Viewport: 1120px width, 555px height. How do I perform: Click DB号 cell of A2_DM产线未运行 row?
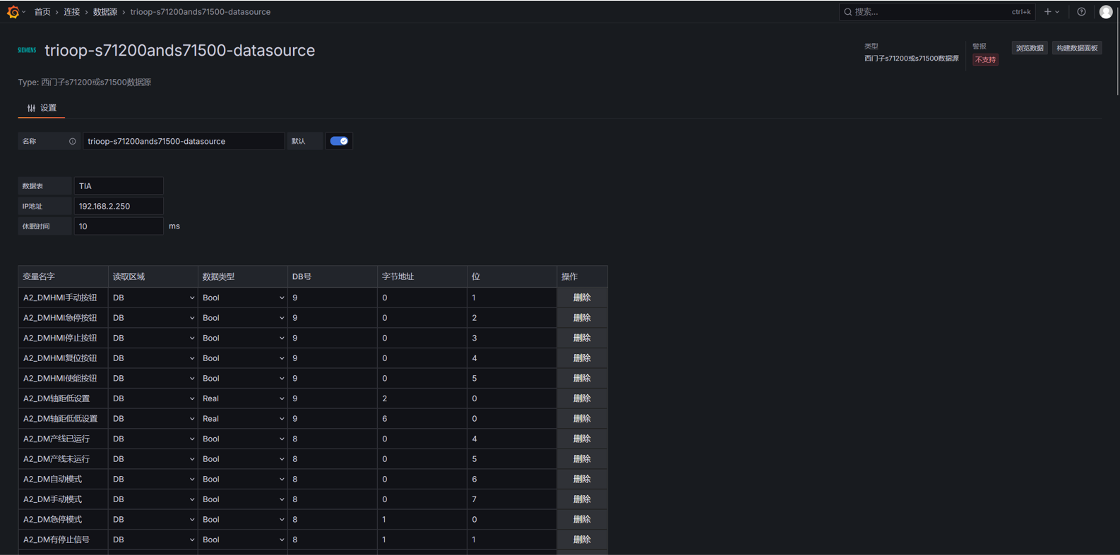(333, 459)
